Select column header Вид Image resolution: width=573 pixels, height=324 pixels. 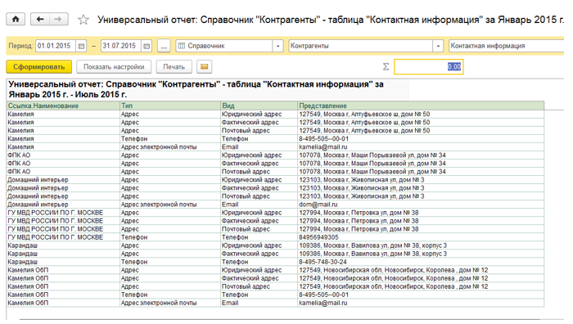click(259, 106)
